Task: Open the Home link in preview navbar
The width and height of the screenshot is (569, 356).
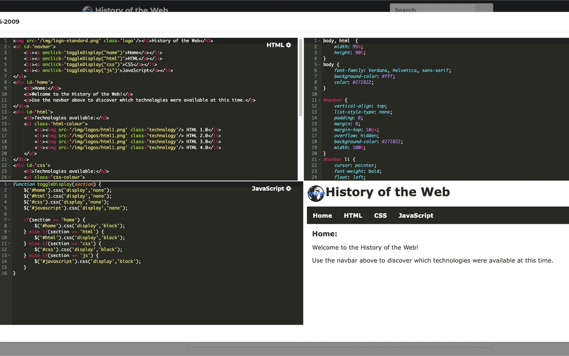Action: click(x=322, y=216)
